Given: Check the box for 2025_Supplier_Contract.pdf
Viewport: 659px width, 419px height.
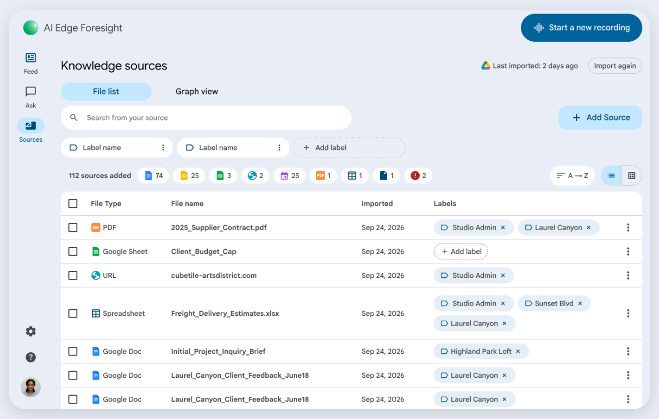Looking at the screenshot, I should tap(73, 227).
